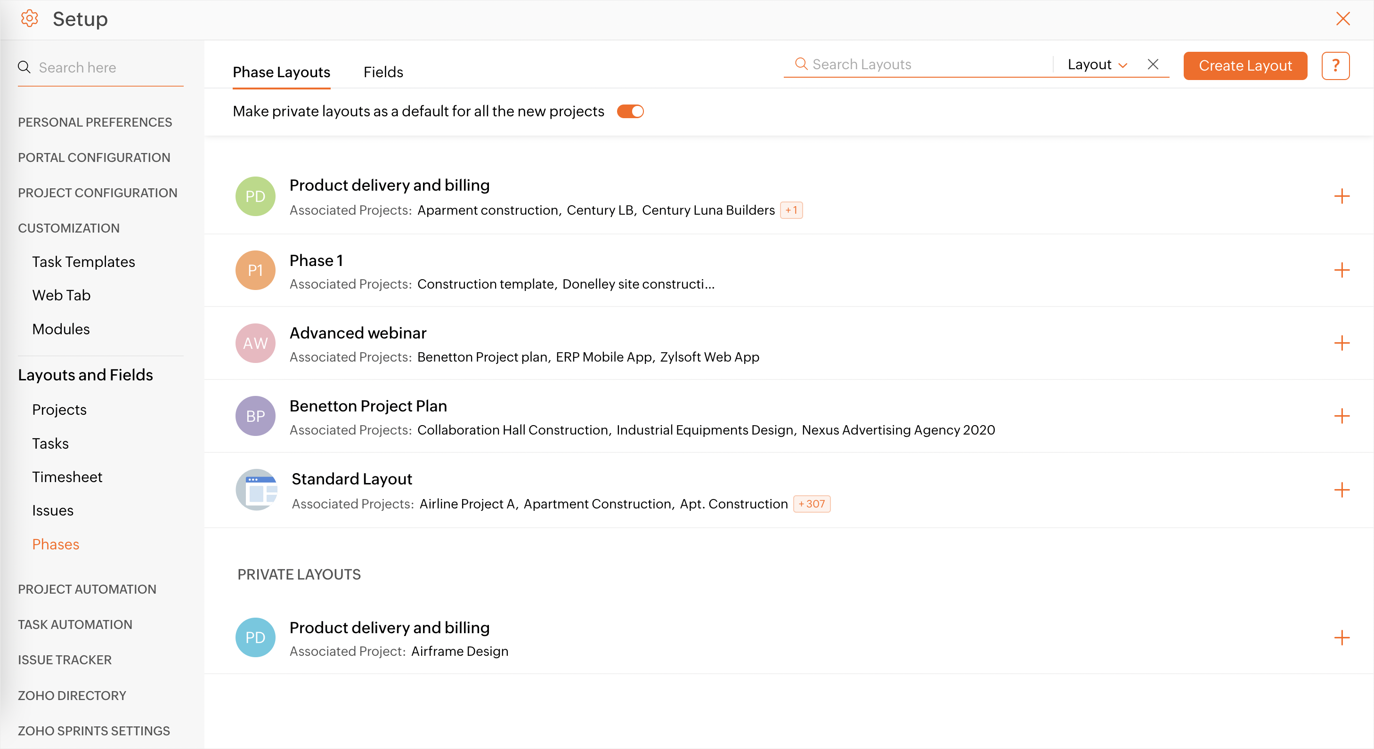Open the Layout filter dropdown

point(1097,64)
